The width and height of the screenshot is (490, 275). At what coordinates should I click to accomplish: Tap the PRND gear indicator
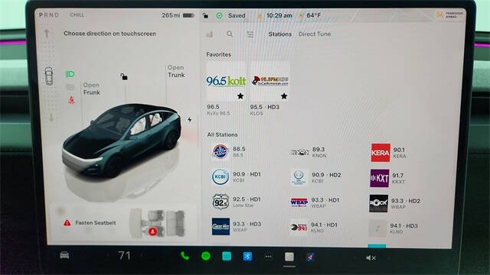[49, 15]
